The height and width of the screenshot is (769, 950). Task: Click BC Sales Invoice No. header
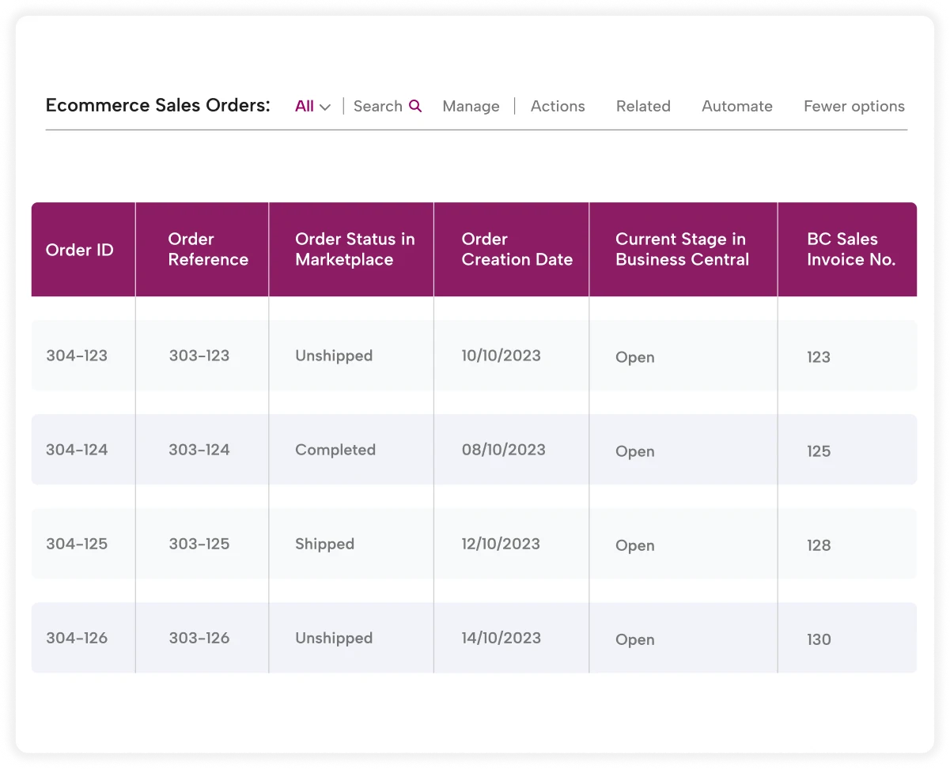850,249
